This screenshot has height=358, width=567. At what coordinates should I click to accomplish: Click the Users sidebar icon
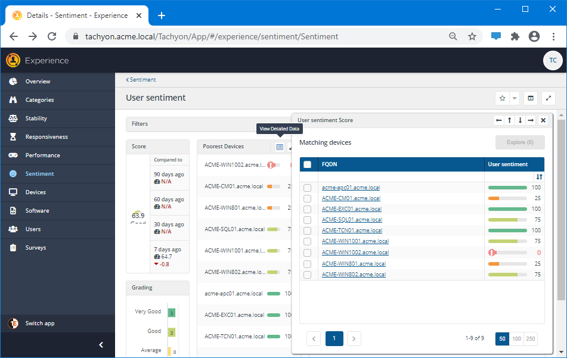[13, 229]
